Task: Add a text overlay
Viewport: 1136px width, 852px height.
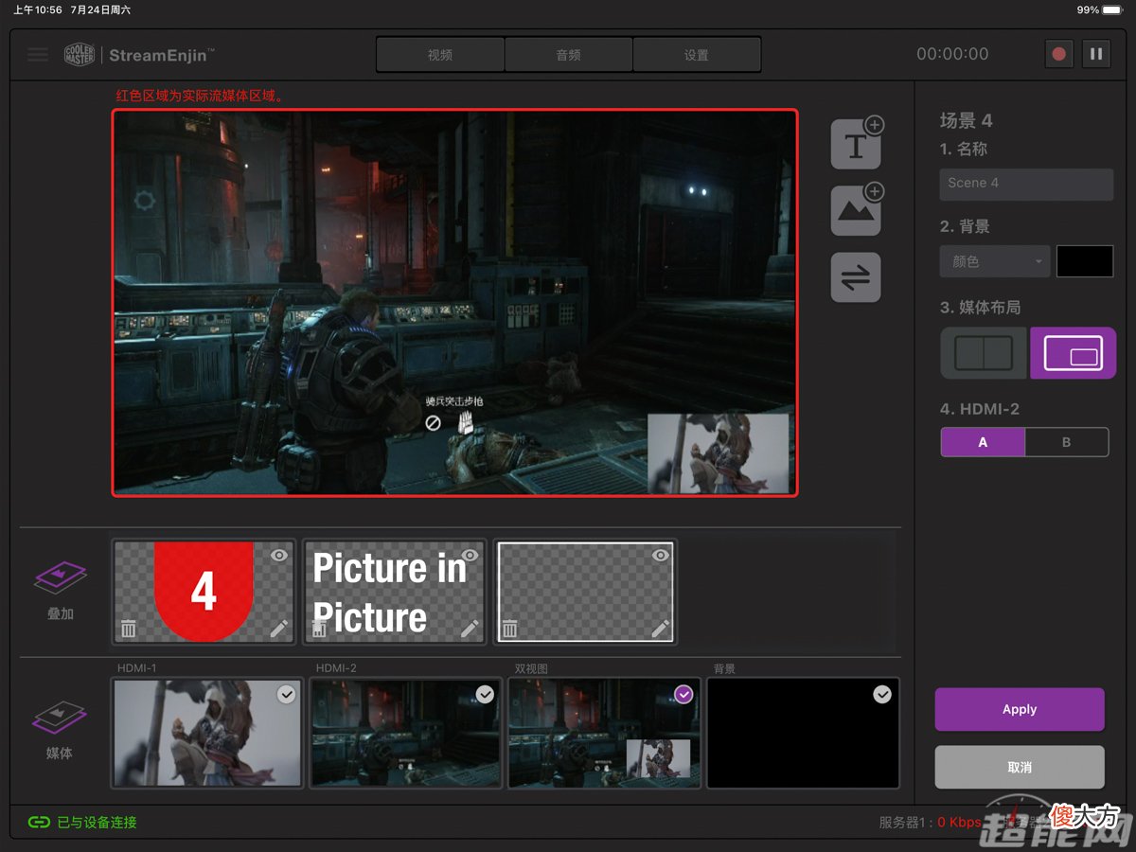Action: click(857, 143)
